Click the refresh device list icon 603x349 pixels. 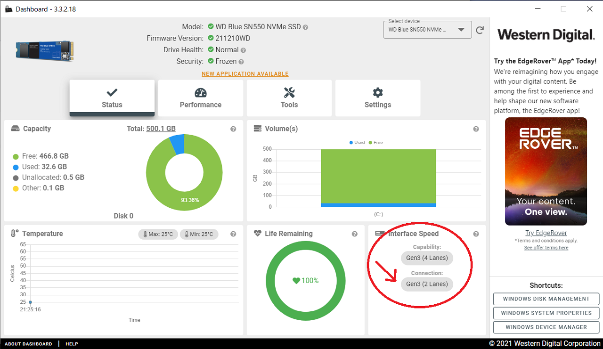coord(480,30)
